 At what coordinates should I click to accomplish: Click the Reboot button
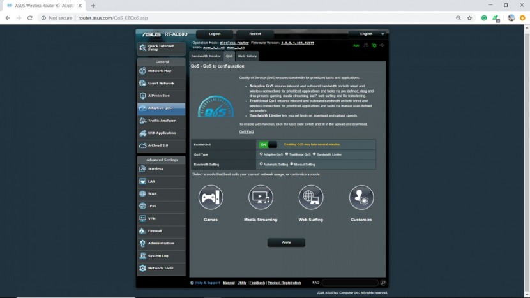(x=255, y=34)
